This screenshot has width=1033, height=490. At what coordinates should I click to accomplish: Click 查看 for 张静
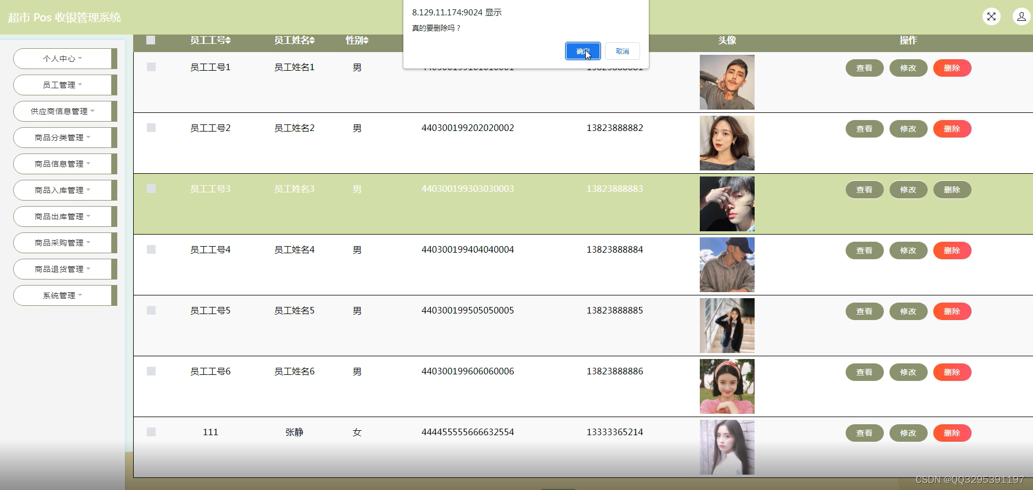click(864, 433)
